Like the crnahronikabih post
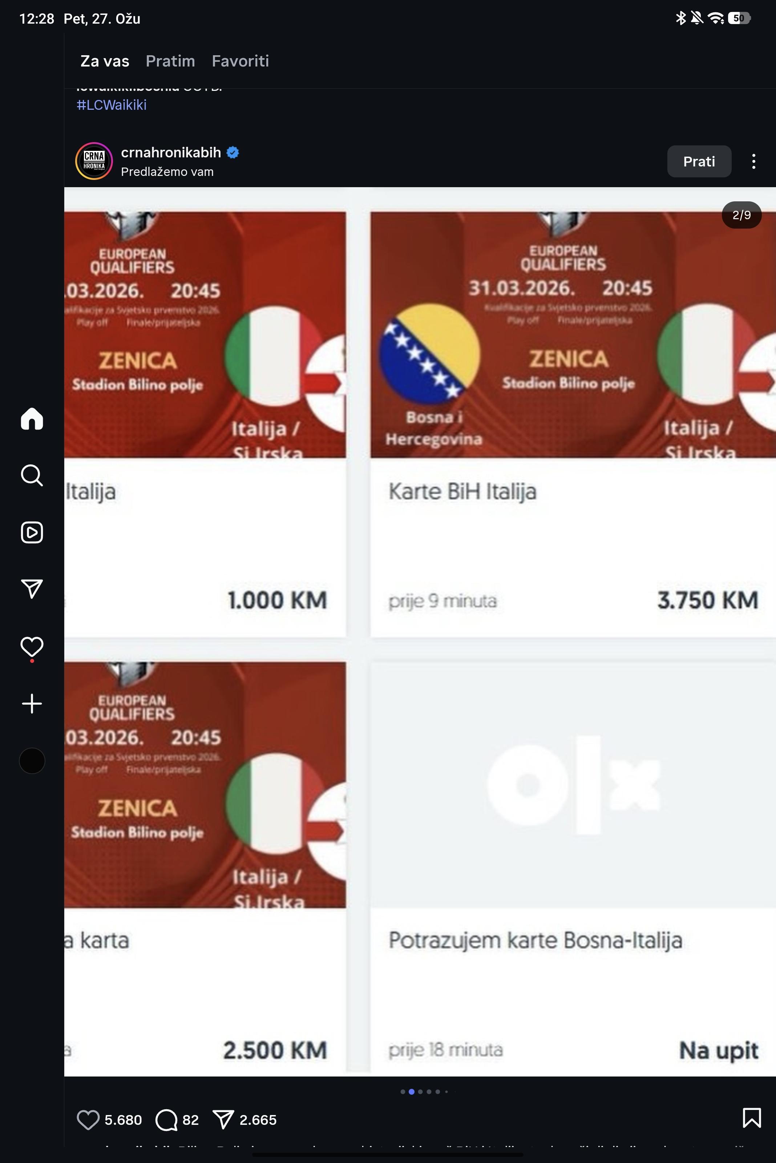The height and width of the screenshot is (1163, 776). [88, 1120]
